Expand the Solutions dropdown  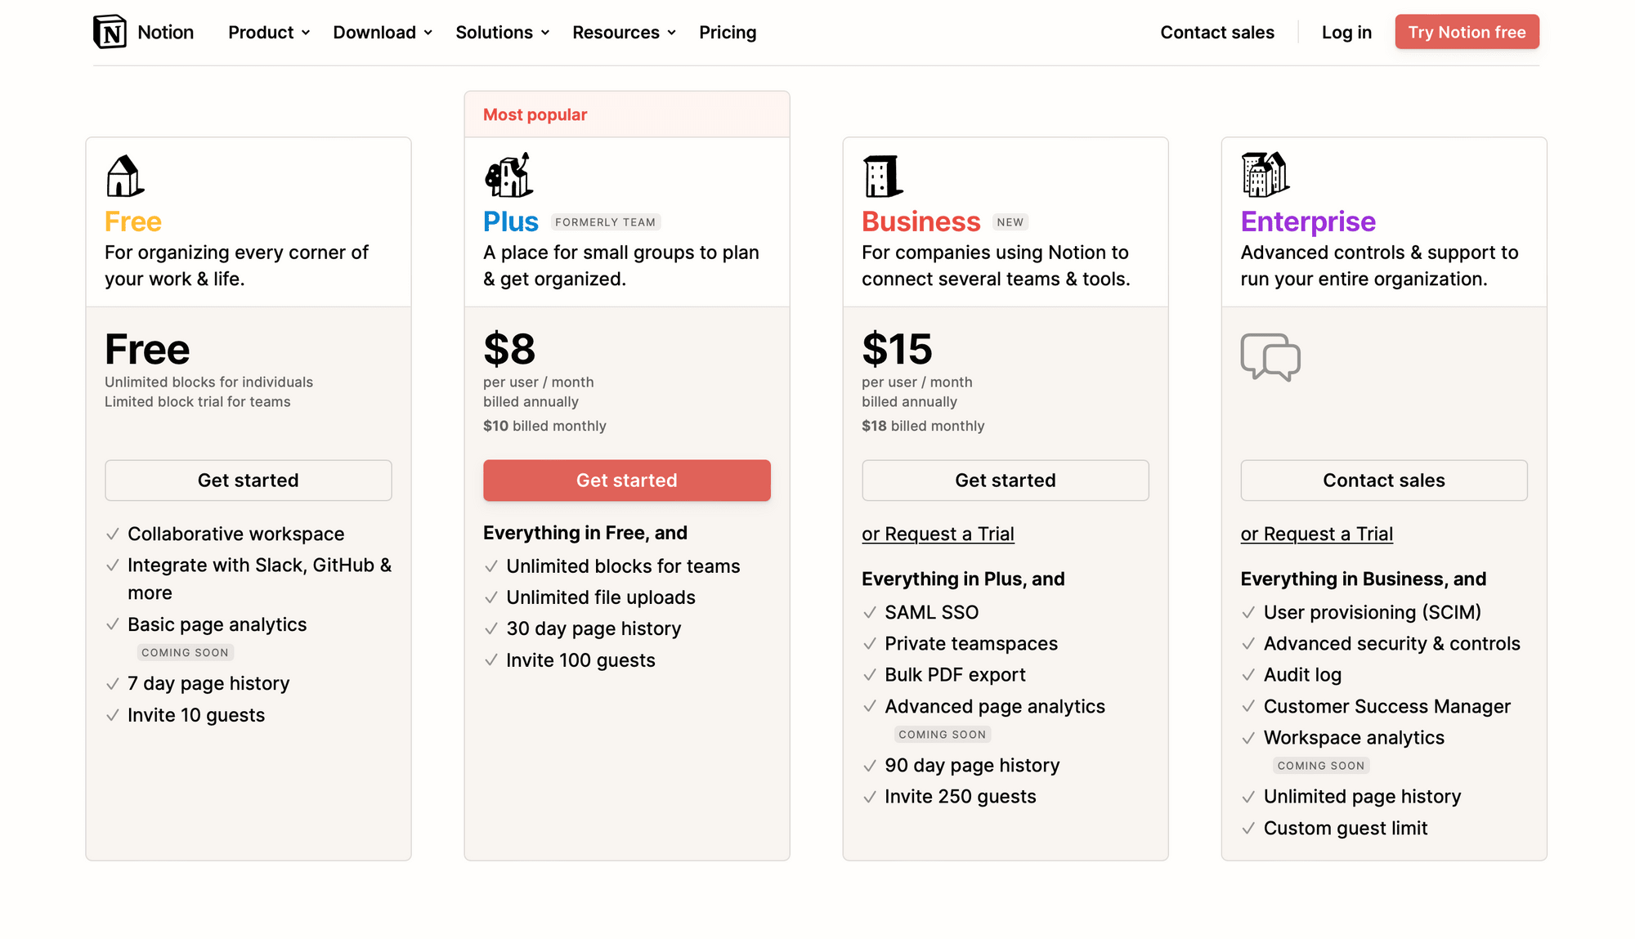point(502,33)
